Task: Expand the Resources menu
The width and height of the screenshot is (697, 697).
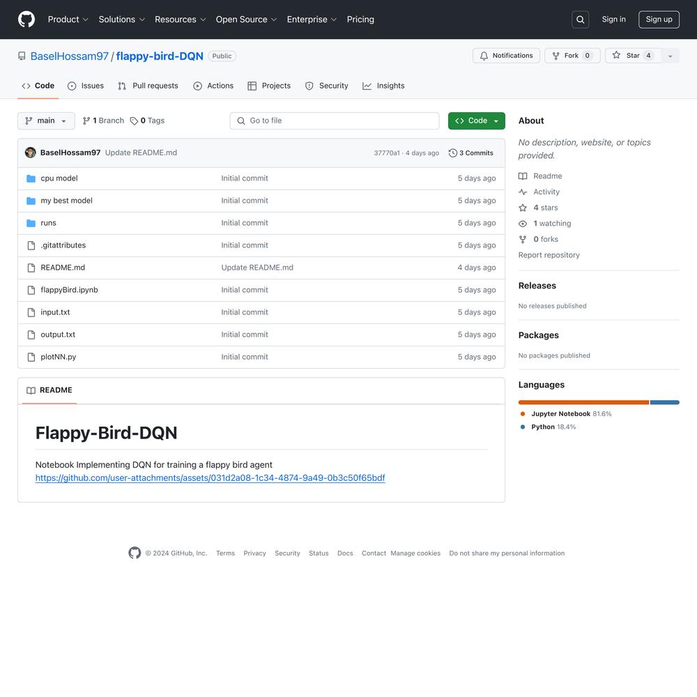Action: pyautogui.click(x=180, y=20)
